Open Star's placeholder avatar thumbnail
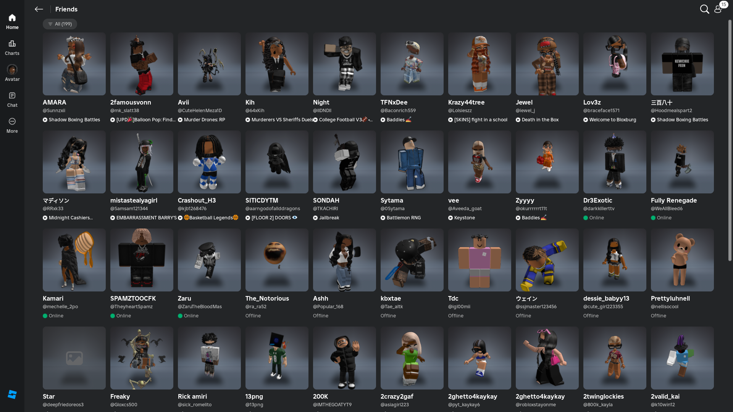 pos(74,358)
